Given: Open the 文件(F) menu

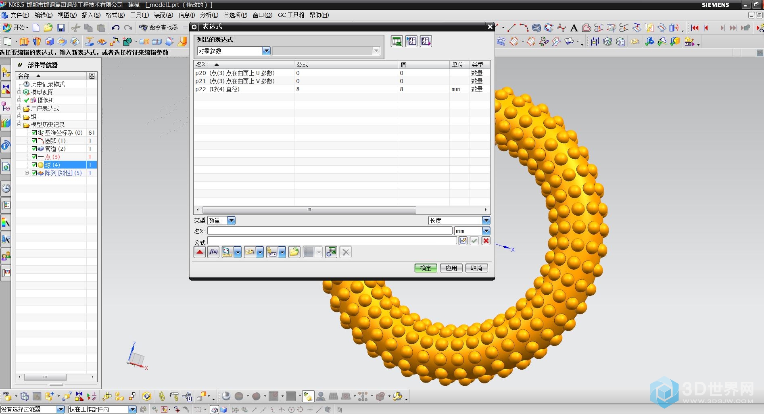Looking at the screenshot, I should tap(19, 15).
